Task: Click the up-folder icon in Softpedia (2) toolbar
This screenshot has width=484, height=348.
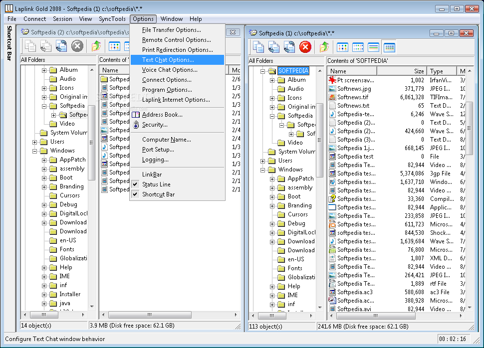Action: click(x=96, y=46)
